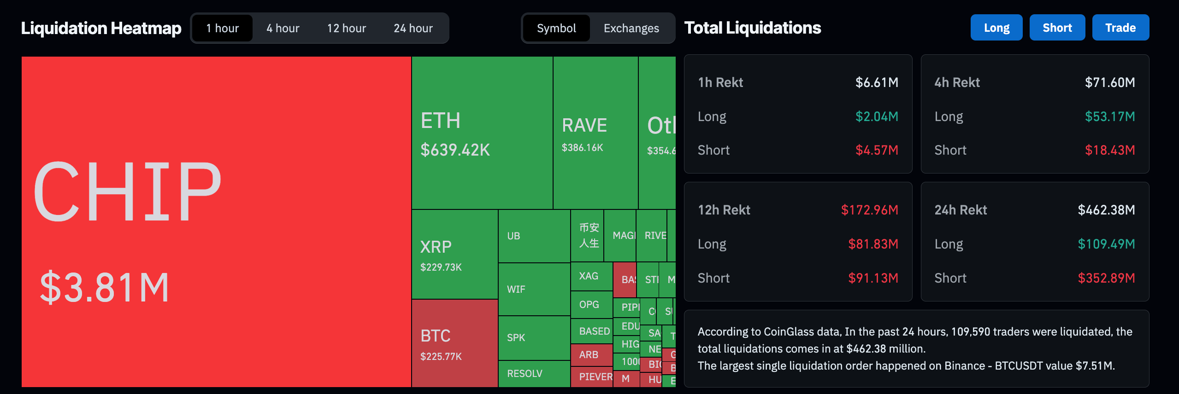
Task: Select the 1h Rekt summary card
Action: (797, 114)
